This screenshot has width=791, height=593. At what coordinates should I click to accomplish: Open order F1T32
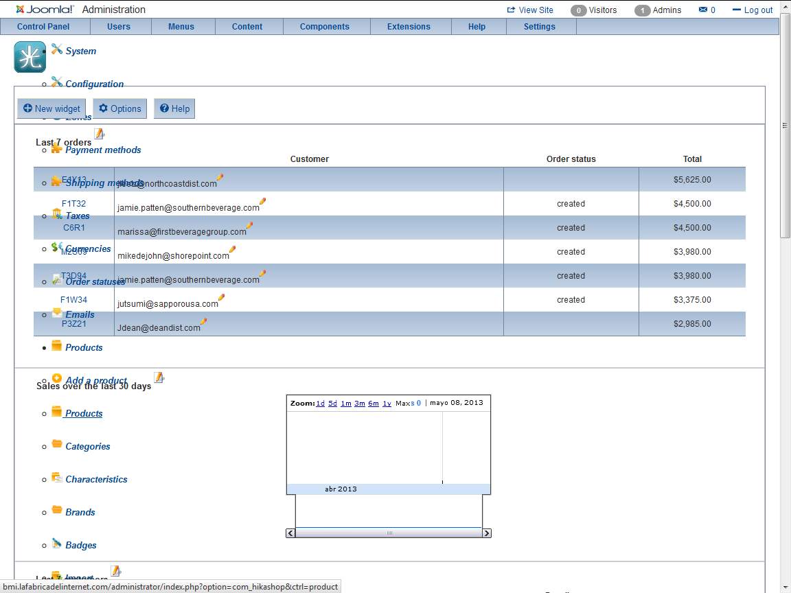pyautogui.click(x=73, y=204)
